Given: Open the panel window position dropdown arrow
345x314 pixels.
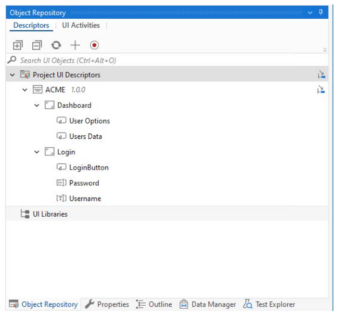Looking at the screenshot, I should [x=310, y=13].
